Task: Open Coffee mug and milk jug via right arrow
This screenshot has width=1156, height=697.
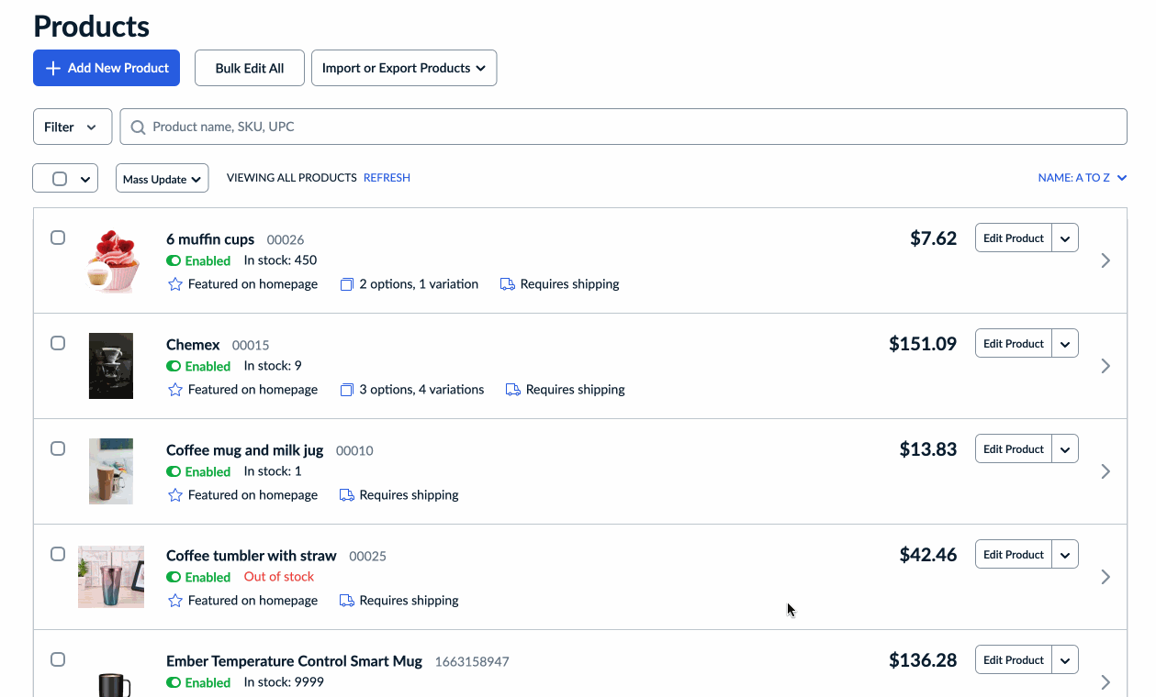Action: 1105,471
